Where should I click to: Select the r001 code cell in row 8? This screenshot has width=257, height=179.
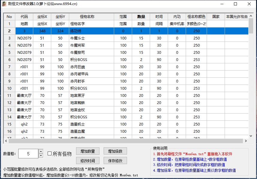click(24, 74)
